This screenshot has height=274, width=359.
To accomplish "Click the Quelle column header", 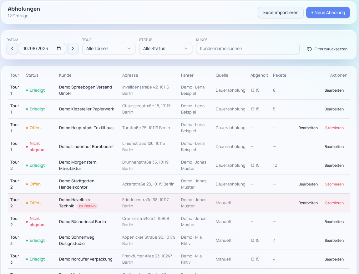I will coord(222,75).
